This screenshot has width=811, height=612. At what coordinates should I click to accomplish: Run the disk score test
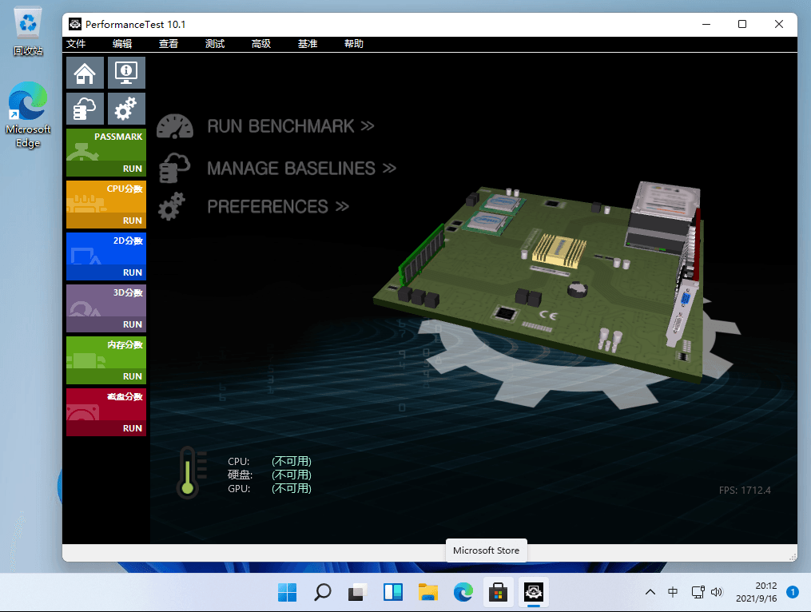click(x=133, y=428)
